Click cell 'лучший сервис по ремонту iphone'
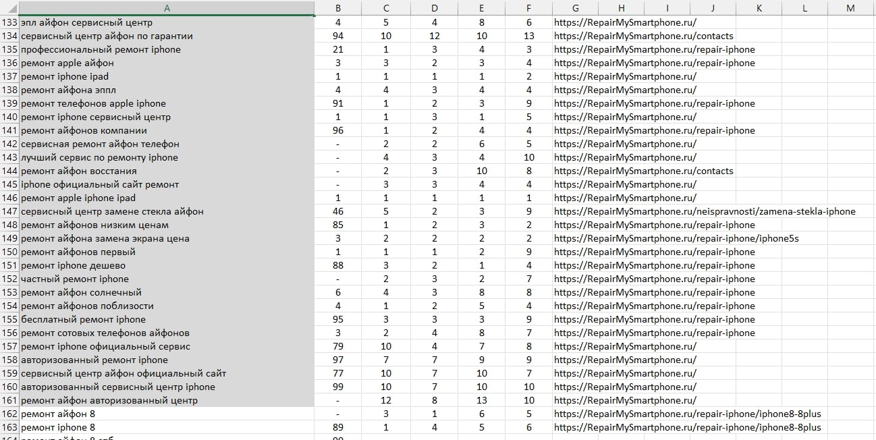The width and height of the screenshot is (876, 440). tap(167, 157)
